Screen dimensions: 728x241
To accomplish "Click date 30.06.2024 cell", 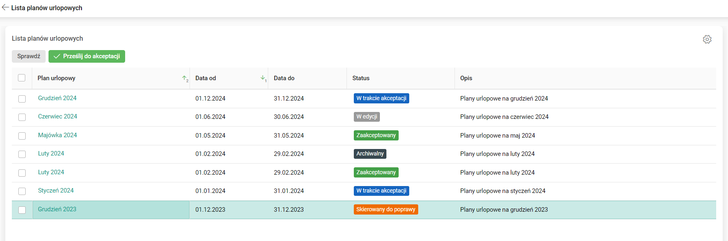I will coord(289,117).
